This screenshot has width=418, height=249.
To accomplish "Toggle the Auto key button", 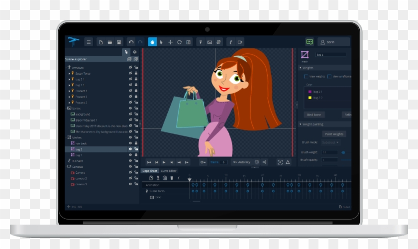I will click(241, 162).
